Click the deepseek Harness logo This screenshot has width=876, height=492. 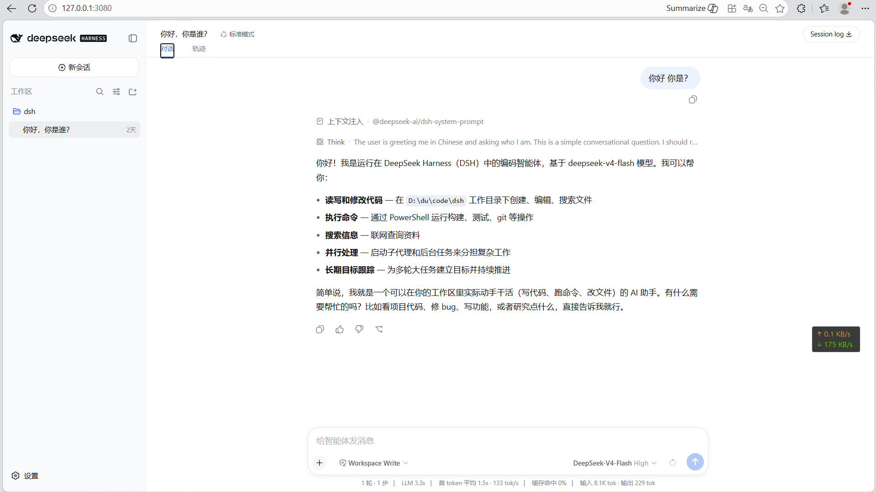(59, 38)
